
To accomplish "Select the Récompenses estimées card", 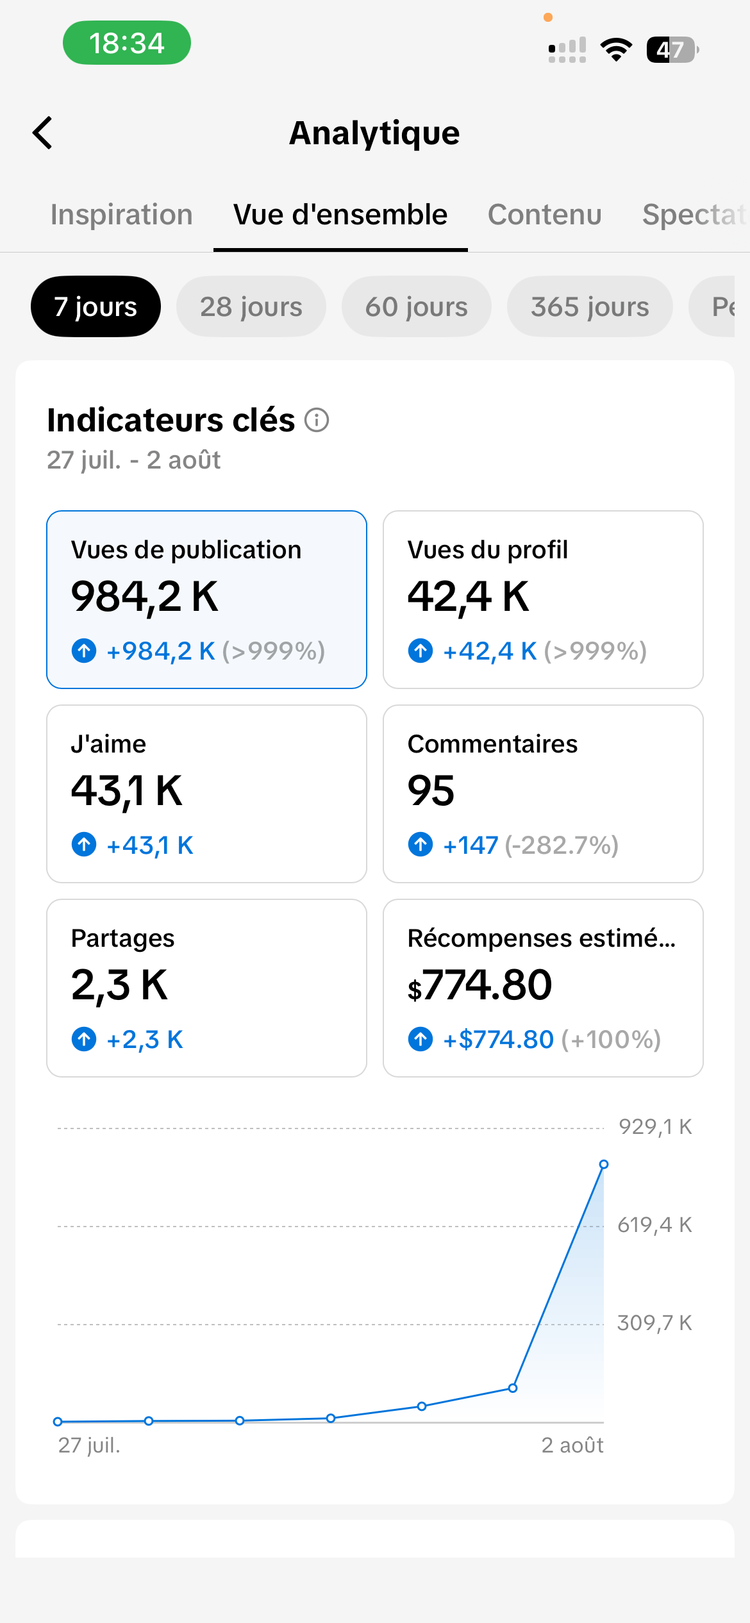I will pyautogui.click(x=543, y=988).
